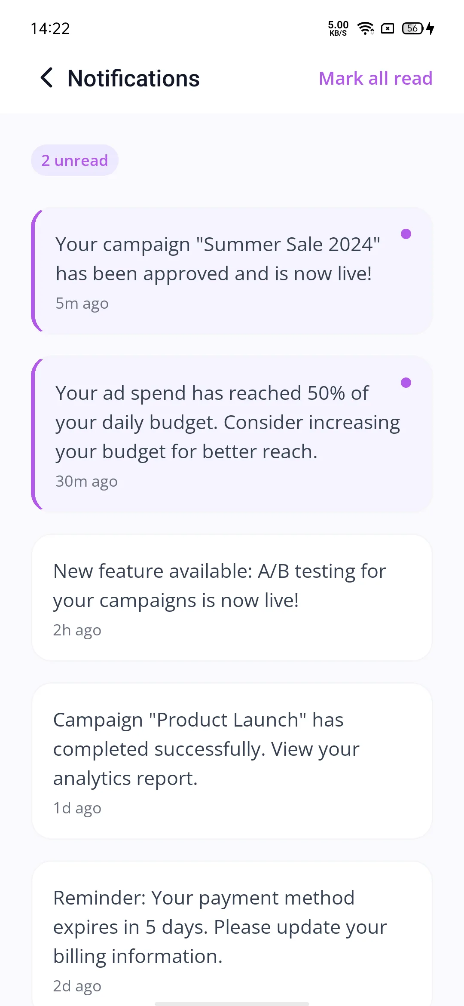Tap the screen-record icon next to Wi-Fi
The height and width of the screenshot is (1006, 464).
388,28
